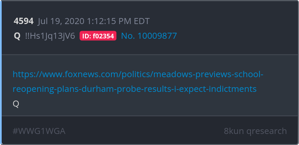Click the reopening-plans-durham-probe link line

[x=135, y=89]
